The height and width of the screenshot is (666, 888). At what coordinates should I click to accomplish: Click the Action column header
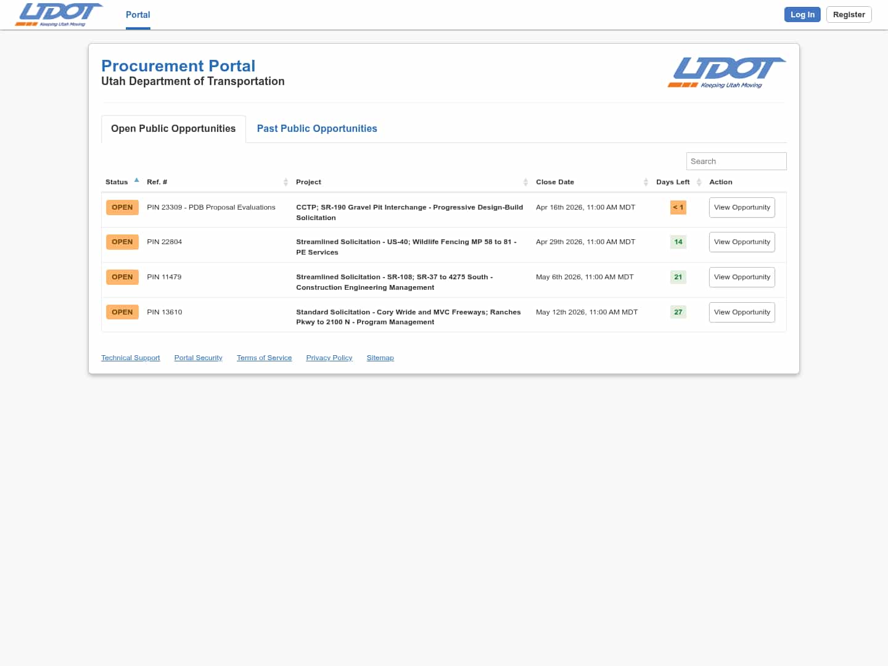(721, 183)
